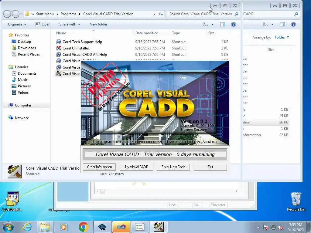
Task: Click the view layout icon in front Explorer
Action: [206, 24]
